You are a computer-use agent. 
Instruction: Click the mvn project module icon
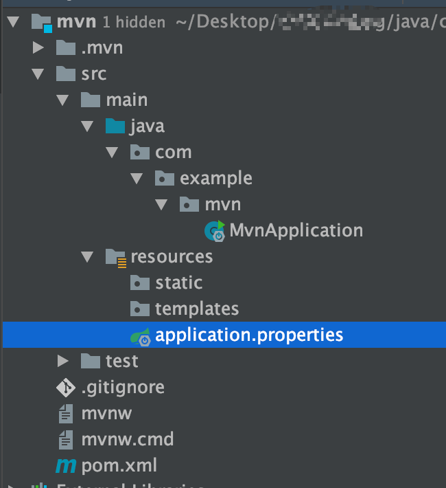click(x=42, y=23)
